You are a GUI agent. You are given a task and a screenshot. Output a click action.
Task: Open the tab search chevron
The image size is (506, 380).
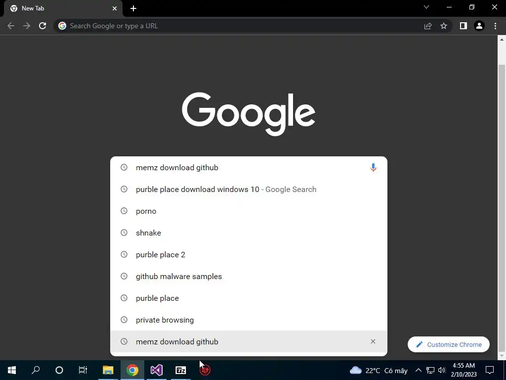click(426, 7)
